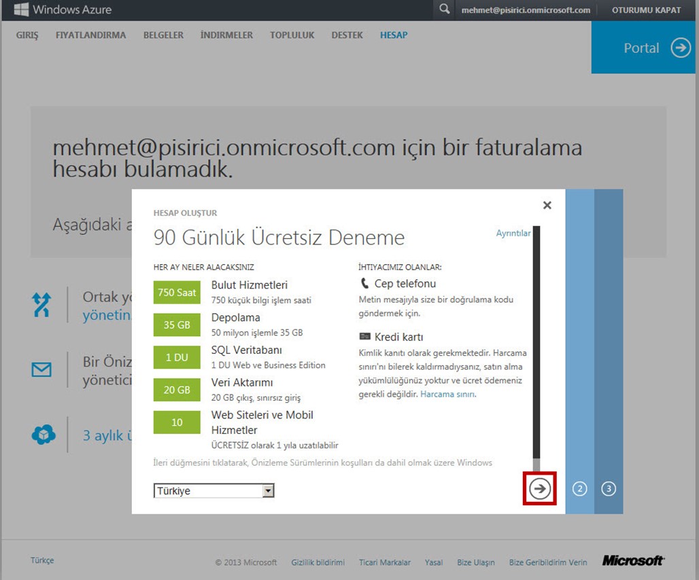Open the search magnifier icon
The width and height of the screenshot is (699, 580).
(x=444, y=9)
